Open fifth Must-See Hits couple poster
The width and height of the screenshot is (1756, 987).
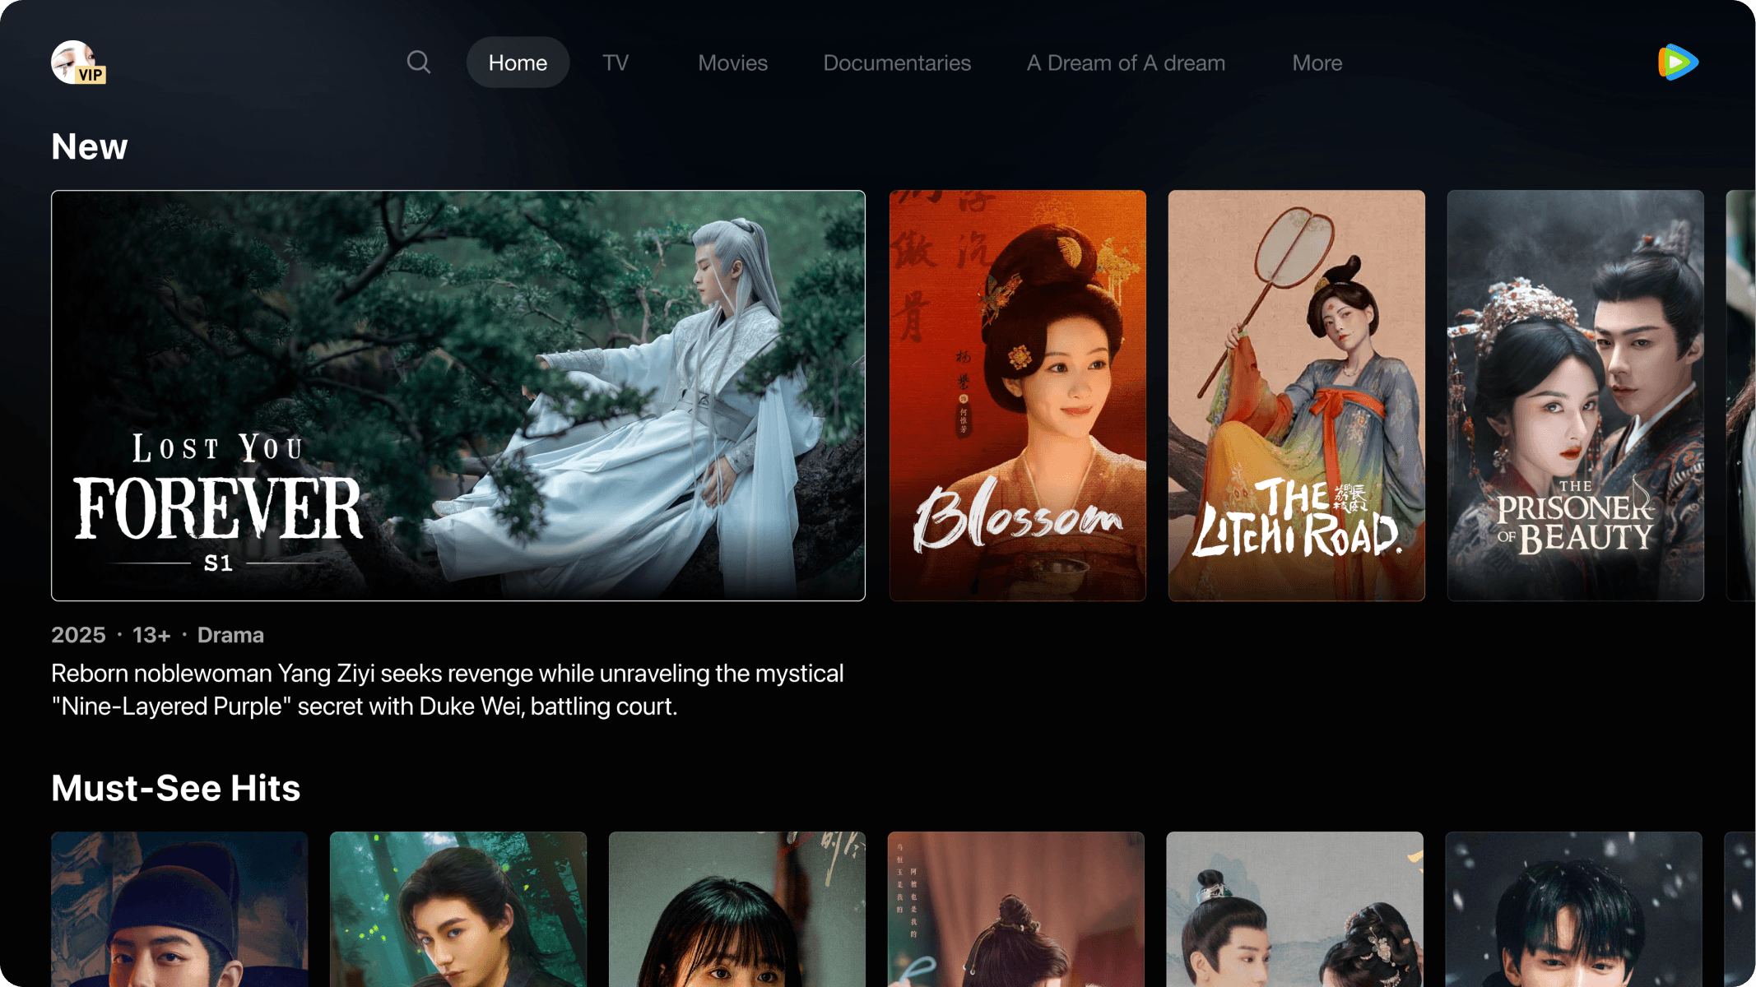[1294, 909]
